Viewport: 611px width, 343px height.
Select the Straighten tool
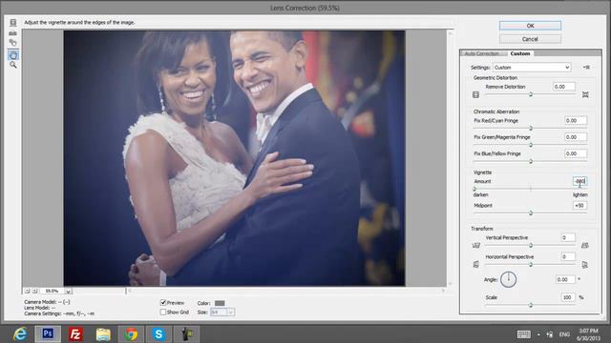tap(12, 33)
